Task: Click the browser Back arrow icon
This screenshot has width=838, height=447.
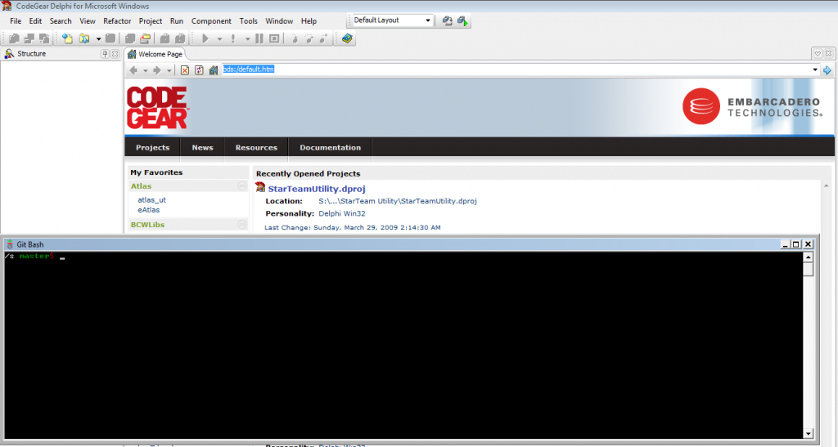Action: click(133, 70)
